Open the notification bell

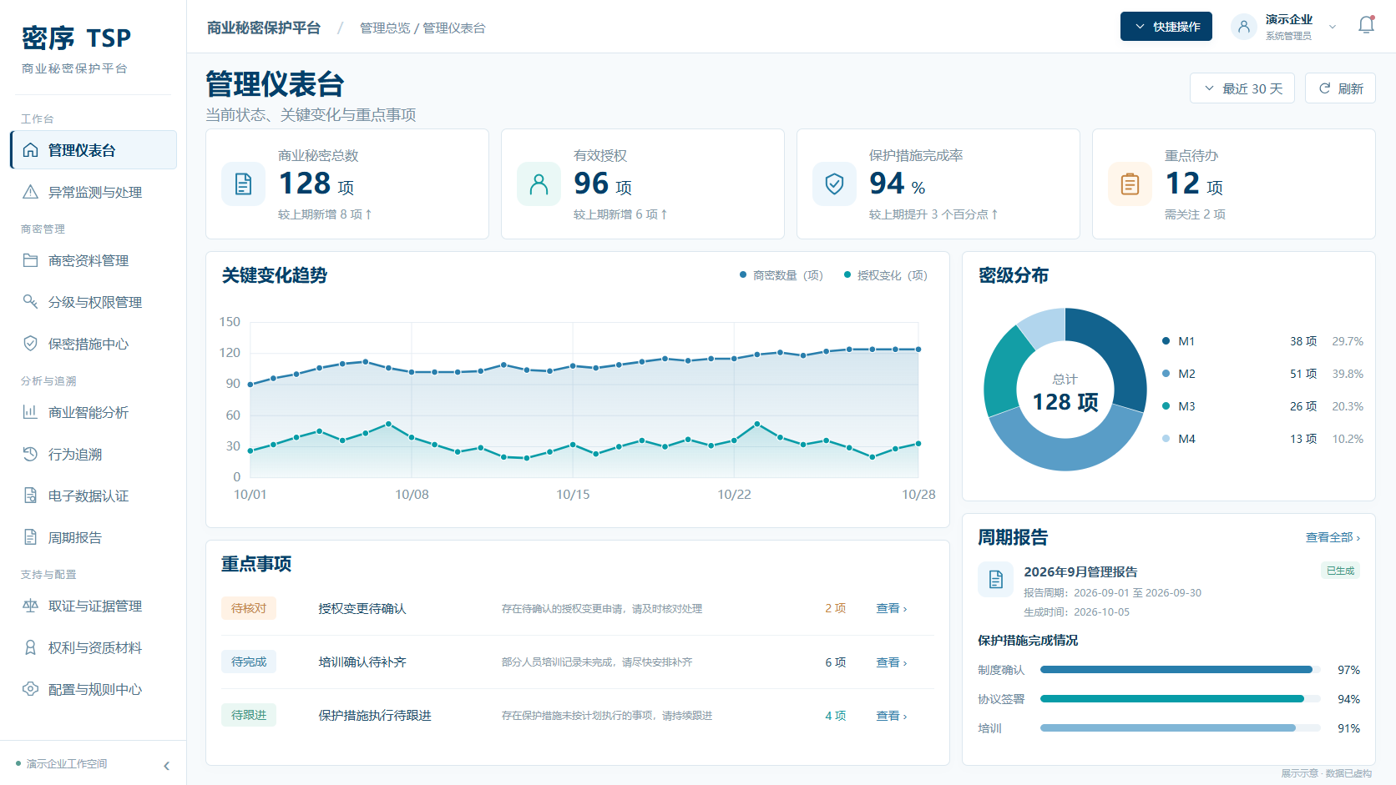(1366, 25)
